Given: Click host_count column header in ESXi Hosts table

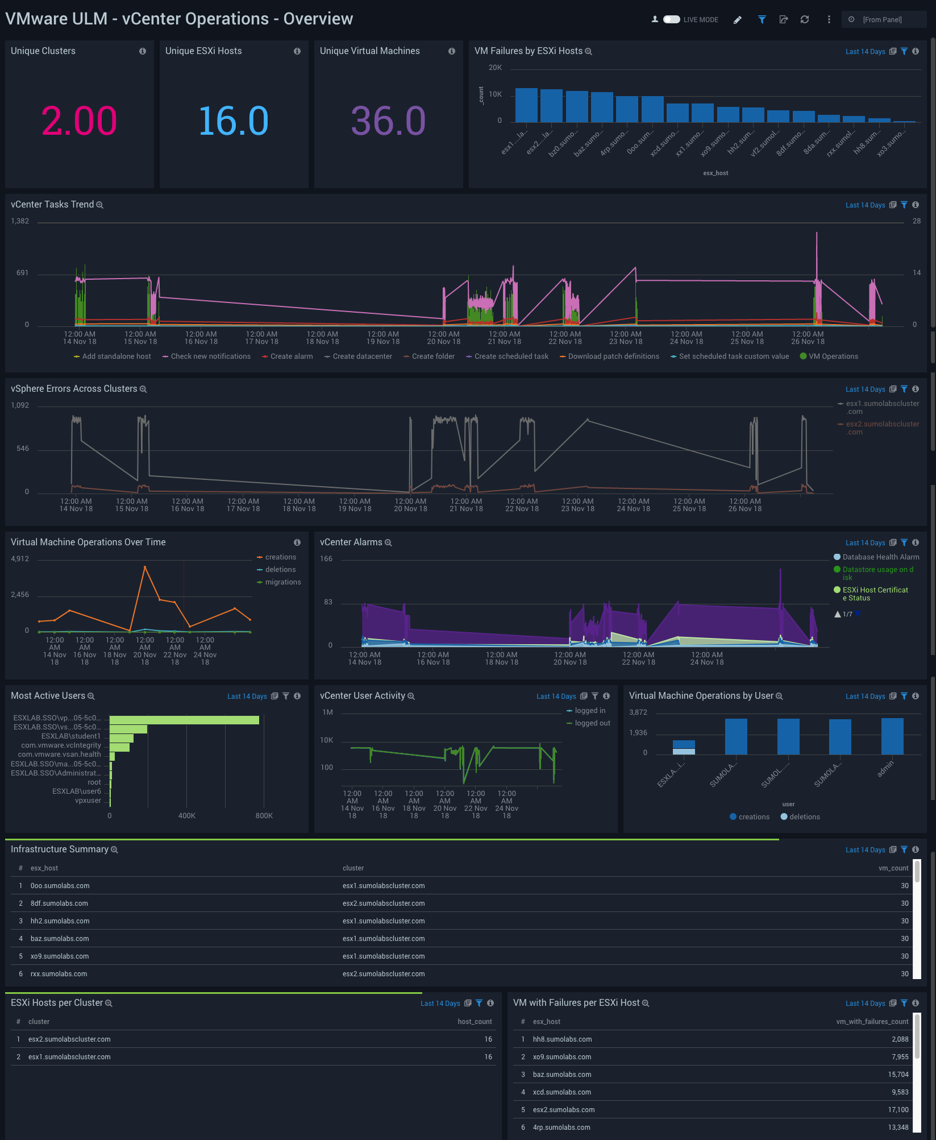Looking at the screenshot, I should (x=475, y=1022).
